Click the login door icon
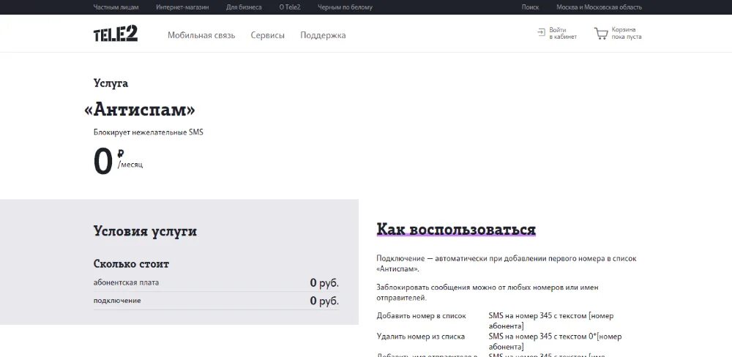732x357 pixels. tap(541, 32)
